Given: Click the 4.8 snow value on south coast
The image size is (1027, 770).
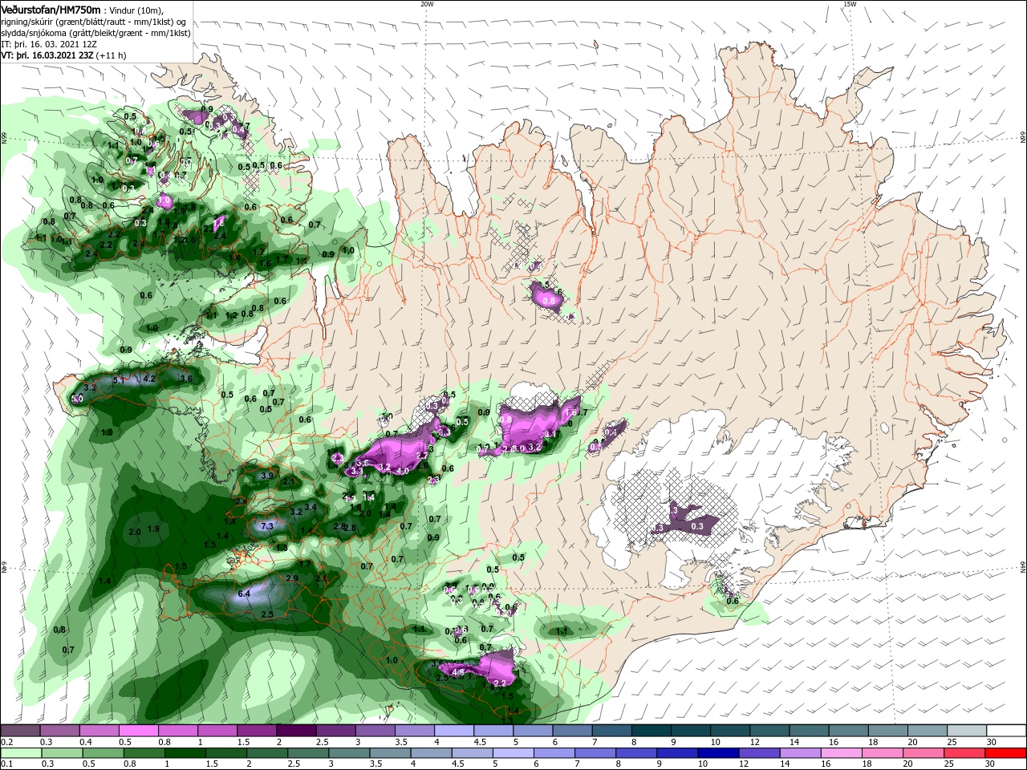Looking at the screenshot, I should click(x=459, y=671).
